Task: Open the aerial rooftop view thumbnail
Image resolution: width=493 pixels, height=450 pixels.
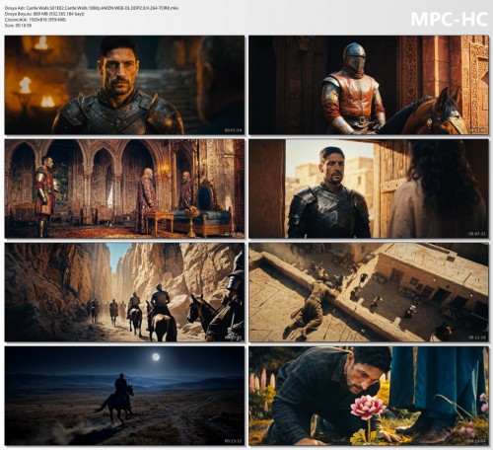Action: tap(369, 292)
